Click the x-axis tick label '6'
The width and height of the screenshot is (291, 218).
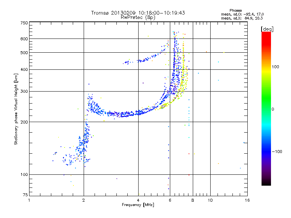170,200
